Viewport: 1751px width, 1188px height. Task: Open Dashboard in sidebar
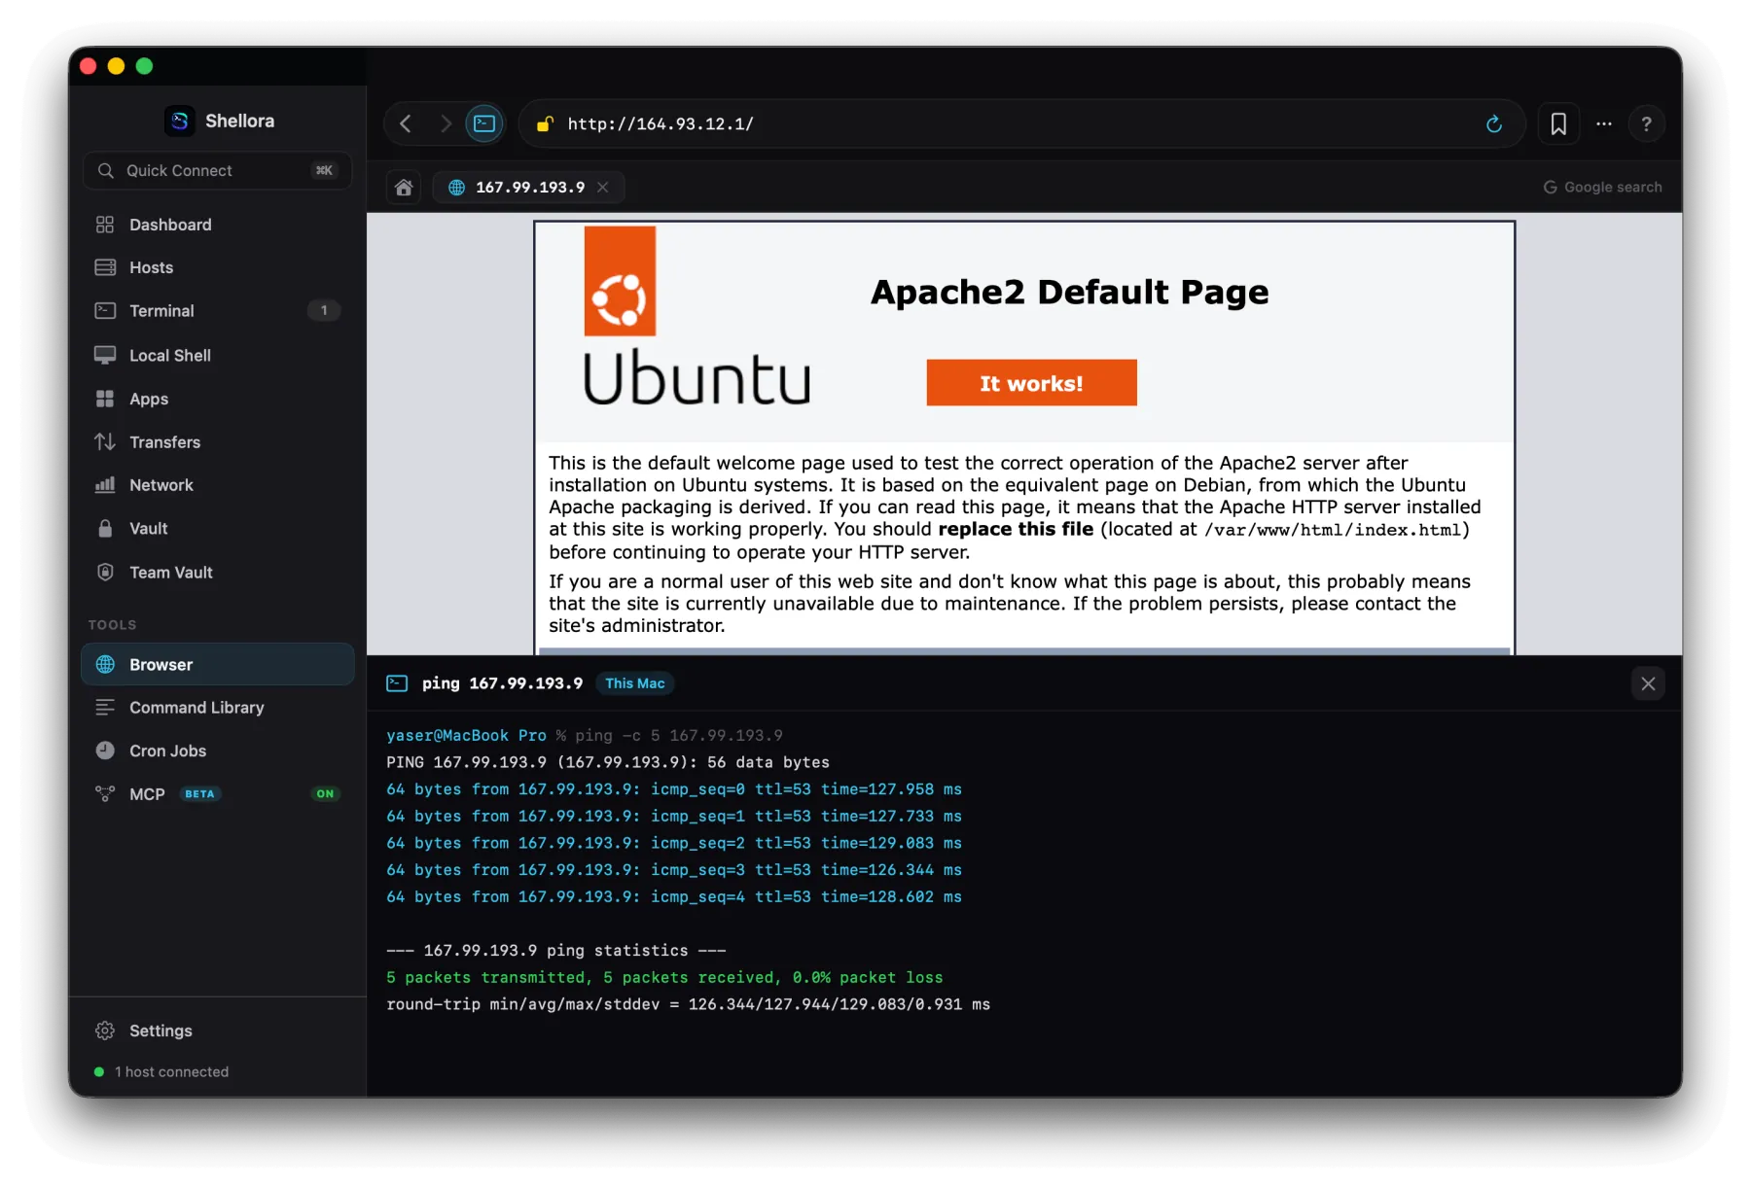pos(217,225)
